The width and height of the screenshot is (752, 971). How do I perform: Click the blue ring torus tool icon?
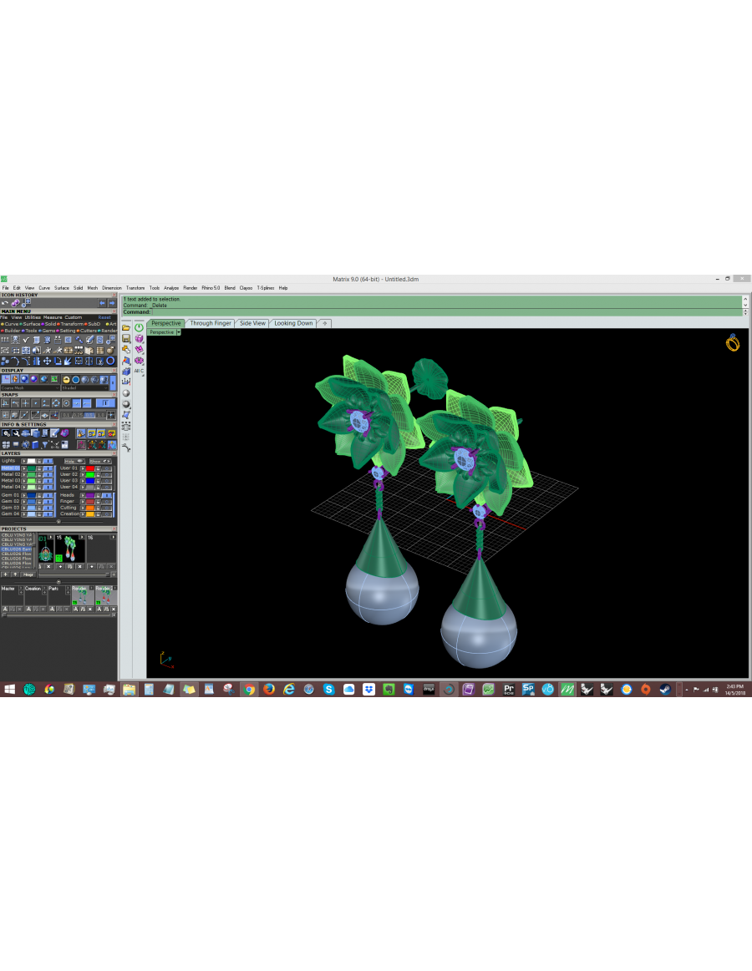pyautogui.click(x=110, y=361)
